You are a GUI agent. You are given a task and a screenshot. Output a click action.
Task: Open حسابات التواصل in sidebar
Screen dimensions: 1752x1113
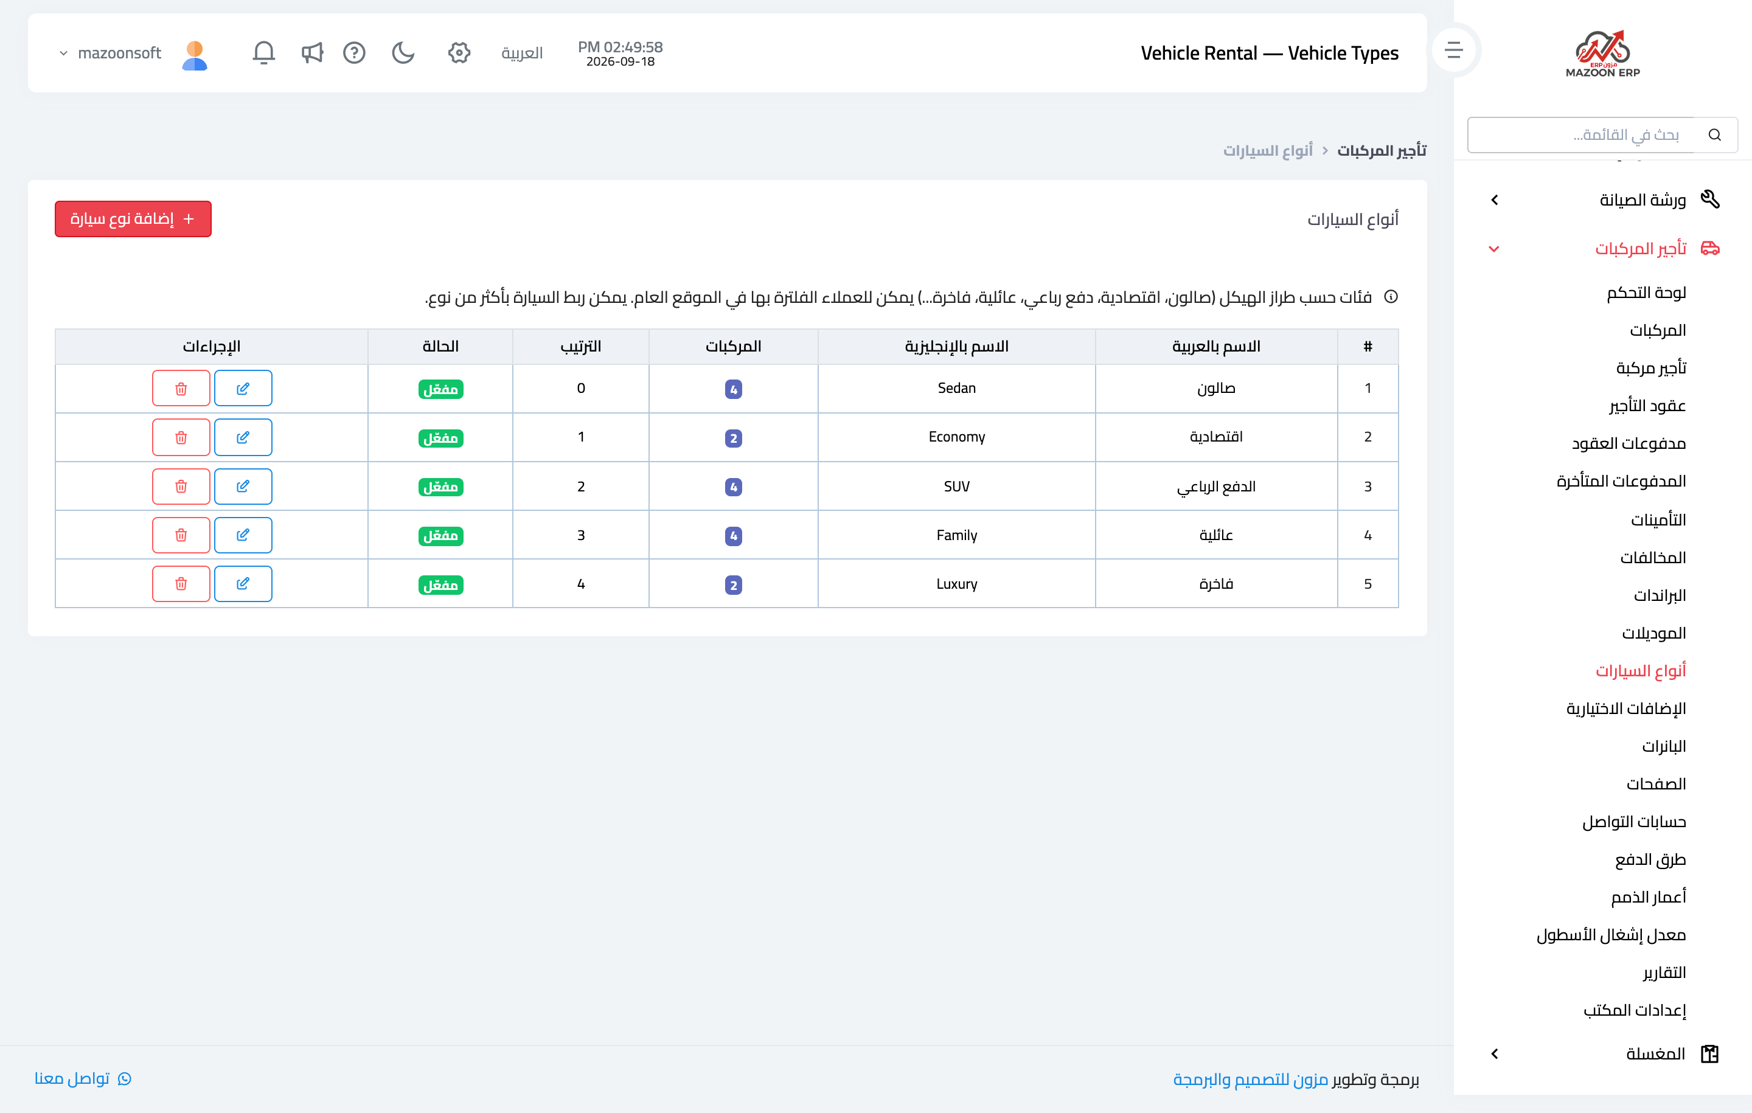tap(1634, 822)
